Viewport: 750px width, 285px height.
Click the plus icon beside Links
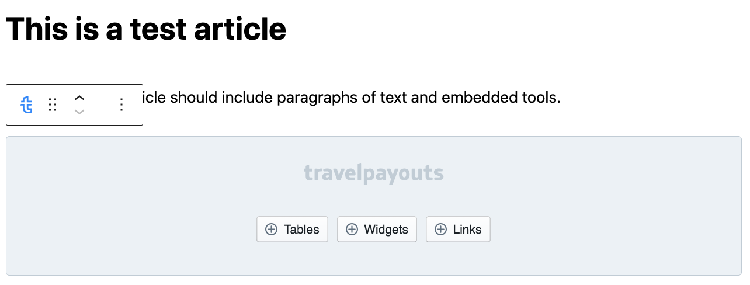tap(440, 230)
